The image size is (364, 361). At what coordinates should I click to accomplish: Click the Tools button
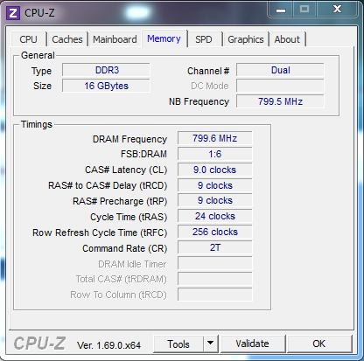click(x=178, y=344)
